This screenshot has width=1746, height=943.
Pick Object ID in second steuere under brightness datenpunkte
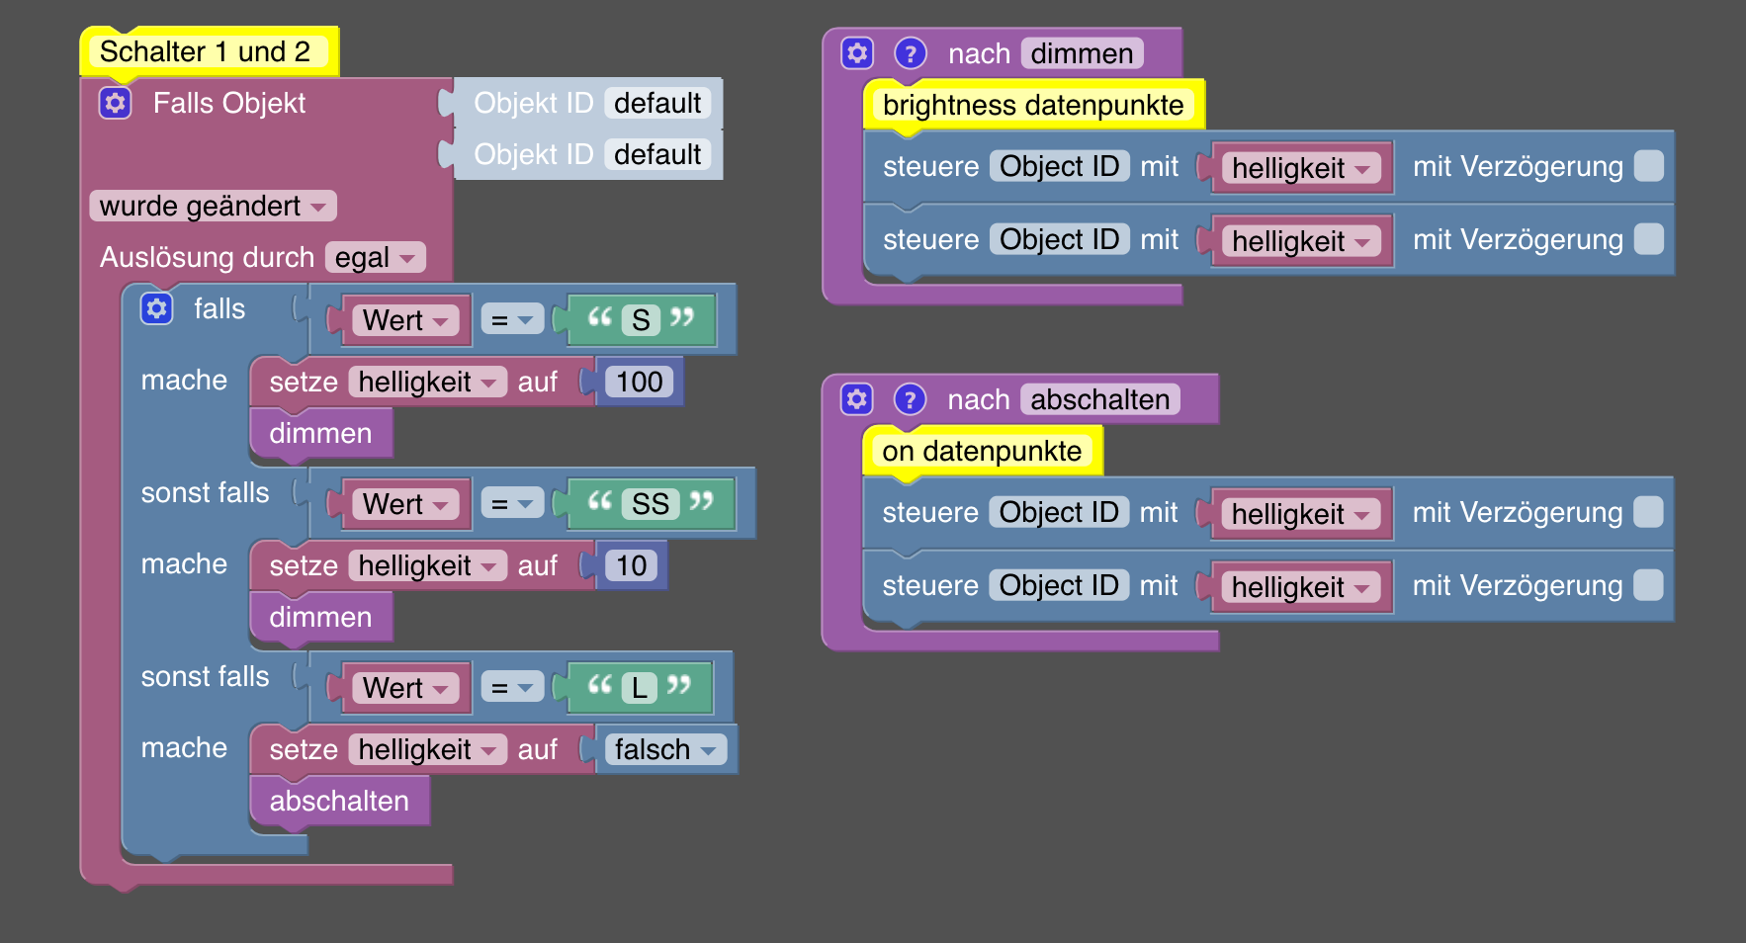click(1059, 239)
